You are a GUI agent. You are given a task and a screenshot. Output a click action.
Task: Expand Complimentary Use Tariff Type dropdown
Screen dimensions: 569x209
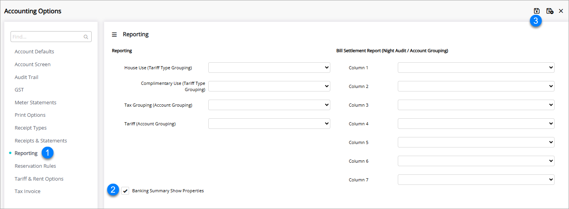click(x=269, y=86)
